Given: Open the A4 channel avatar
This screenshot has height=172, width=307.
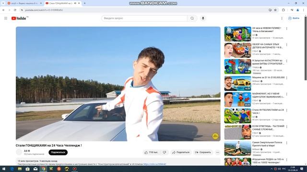Looking at the screenshot, I should 19,152.
